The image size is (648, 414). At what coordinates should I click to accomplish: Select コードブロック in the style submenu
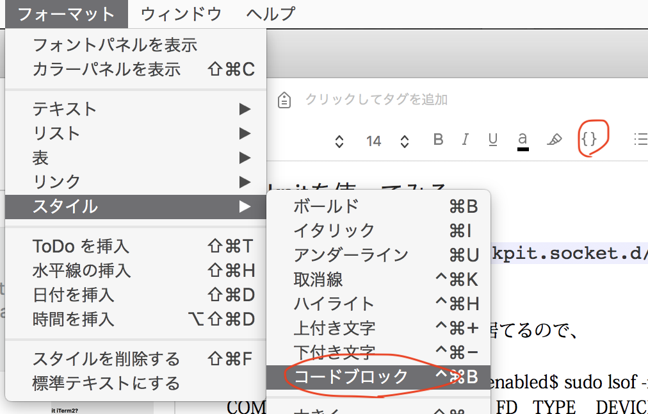[378, 377]
